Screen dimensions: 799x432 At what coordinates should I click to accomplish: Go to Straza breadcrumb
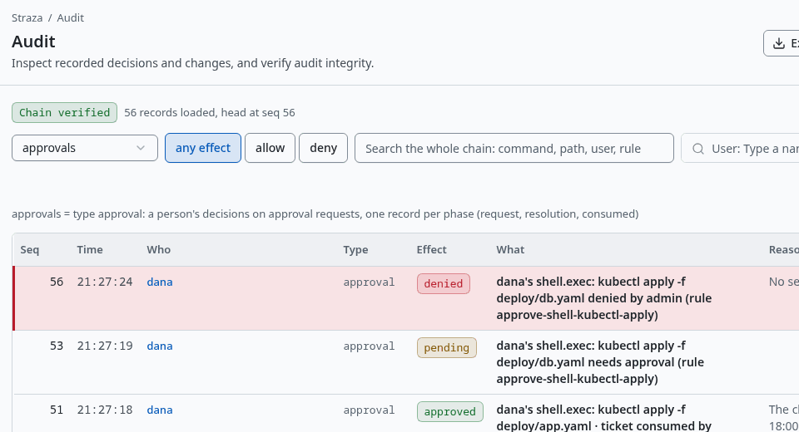click(x=27, y=17)
